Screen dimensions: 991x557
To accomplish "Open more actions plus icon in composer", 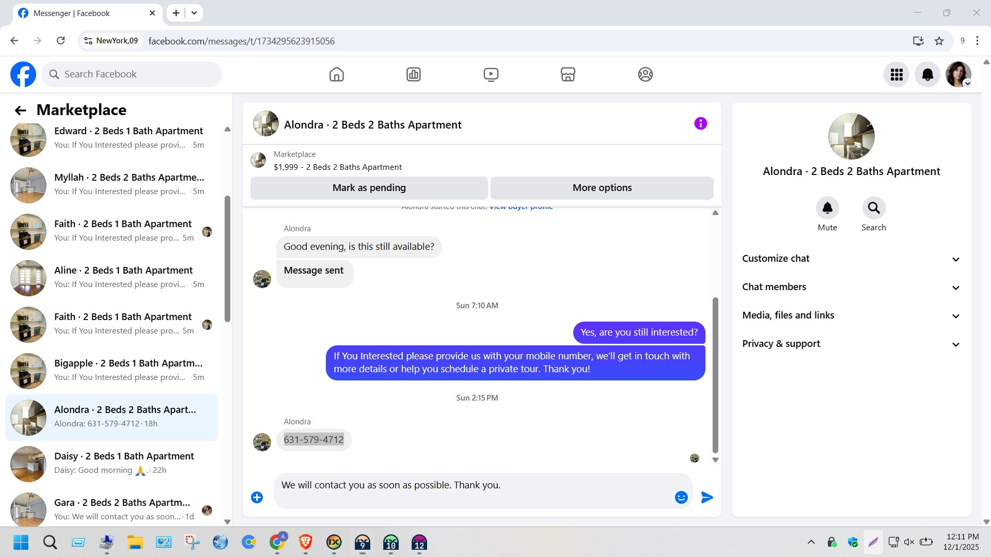I will [257, 497].
